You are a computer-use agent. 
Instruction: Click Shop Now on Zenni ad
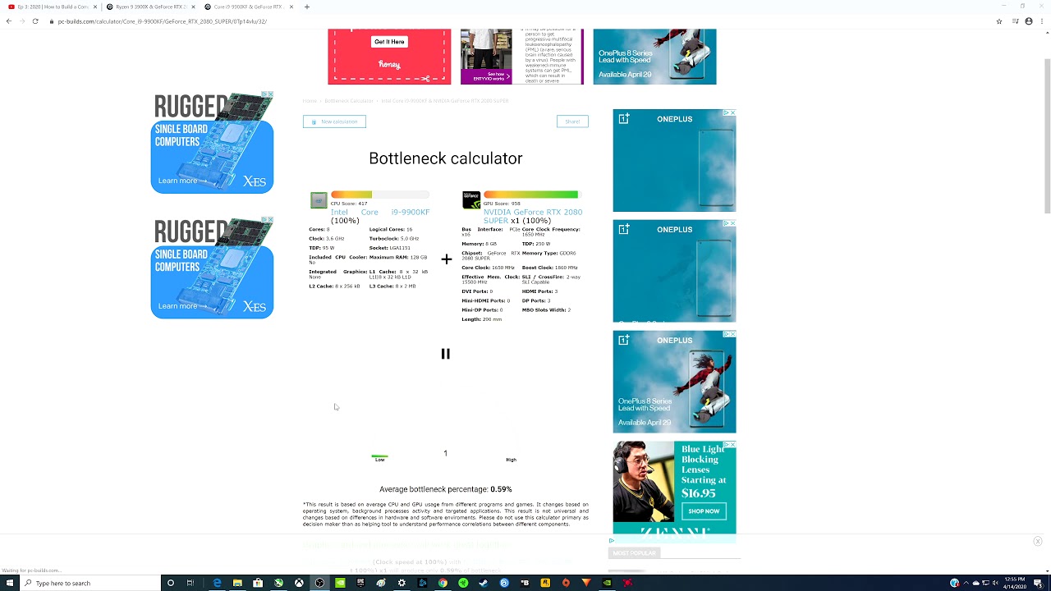click(704, 511)
